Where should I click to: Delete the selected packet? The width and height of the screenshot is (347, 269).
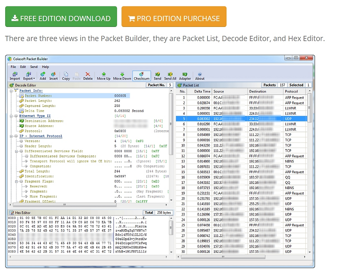[x=88, y=76]
